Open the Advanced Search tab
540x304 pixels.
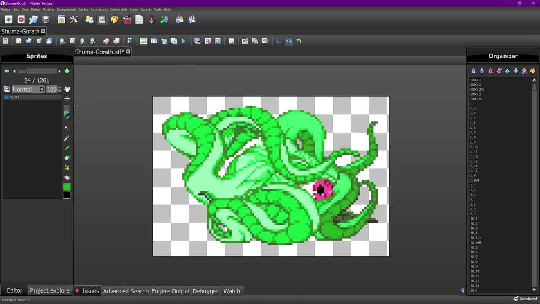[x=126, y=291]
